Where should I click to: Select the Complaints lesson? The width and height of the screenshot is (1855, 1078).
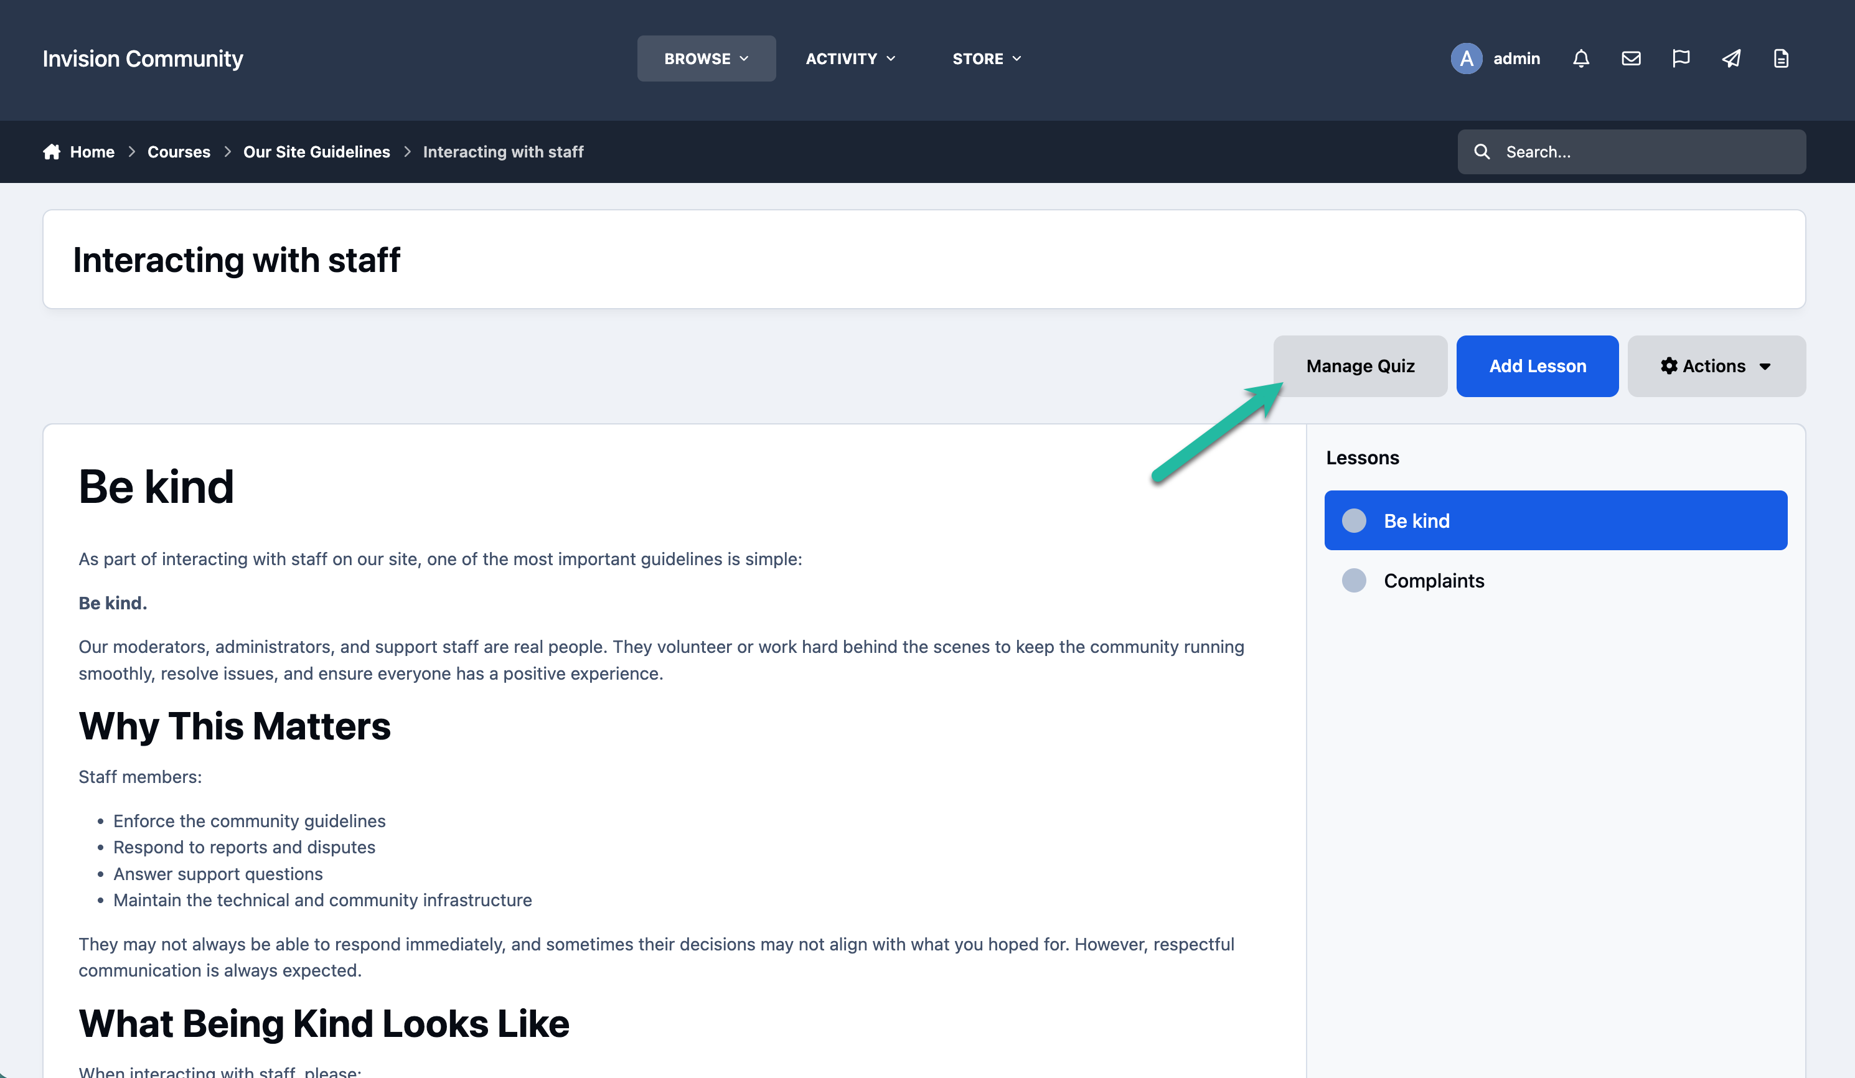click(x=1556, y=581)
